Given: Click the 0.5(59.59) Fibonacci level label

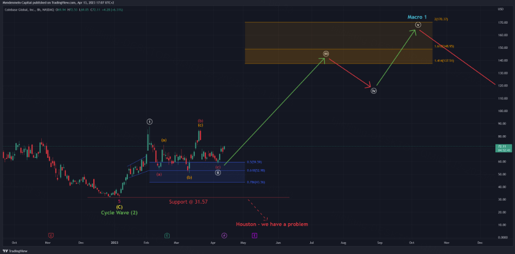Looking at the screenshot, I should [254, 162].
